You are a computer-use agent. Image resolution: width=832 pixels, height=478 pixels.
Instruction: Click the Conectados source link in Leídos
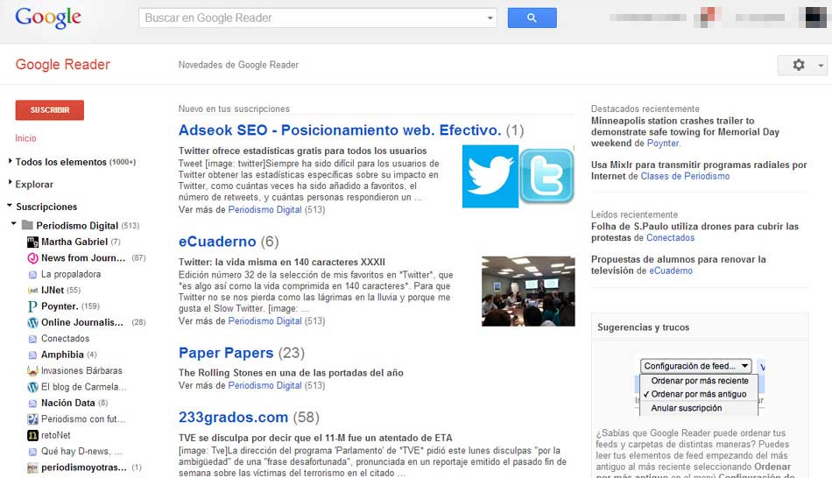pyautogui.click(x=670, y=237)
